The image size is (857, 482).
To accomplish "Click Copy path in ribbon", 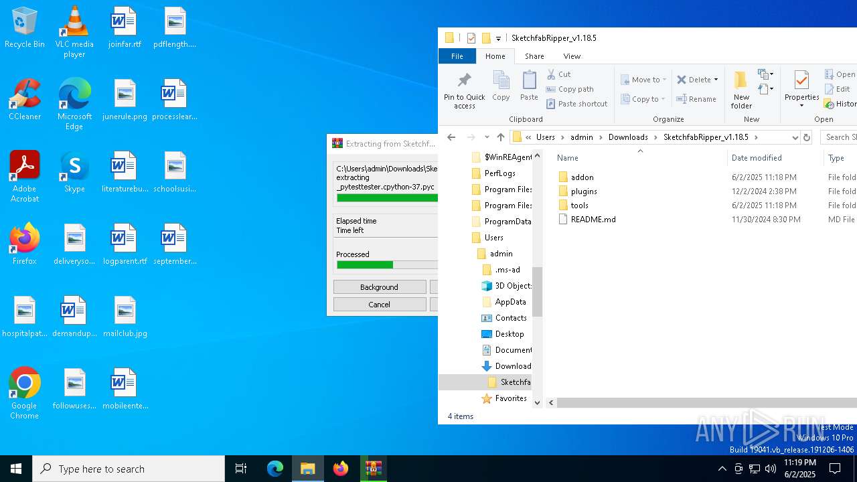I will pos(570,89).
